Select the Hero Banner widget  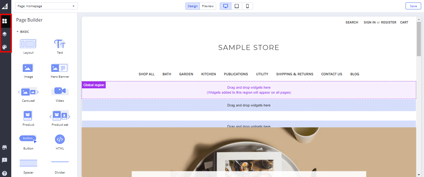pyautogui.click(x=60, y=71)
